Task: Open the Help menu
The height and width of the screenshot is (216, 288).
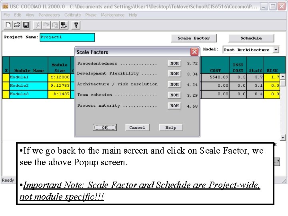Action: tap(133, 15)
